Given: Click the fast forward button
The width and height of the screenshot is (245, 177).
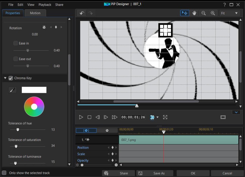Looking at the screenshot, I should point(115,117).
